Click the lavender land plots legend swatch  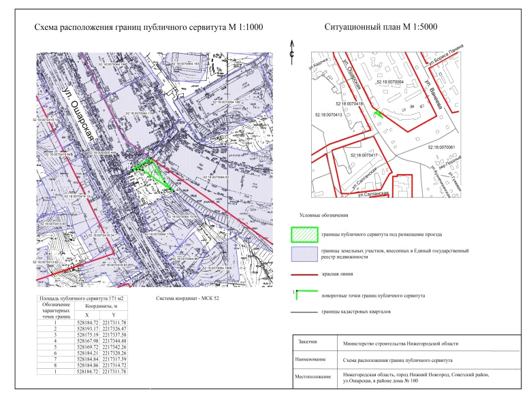(x=304, y=254)
